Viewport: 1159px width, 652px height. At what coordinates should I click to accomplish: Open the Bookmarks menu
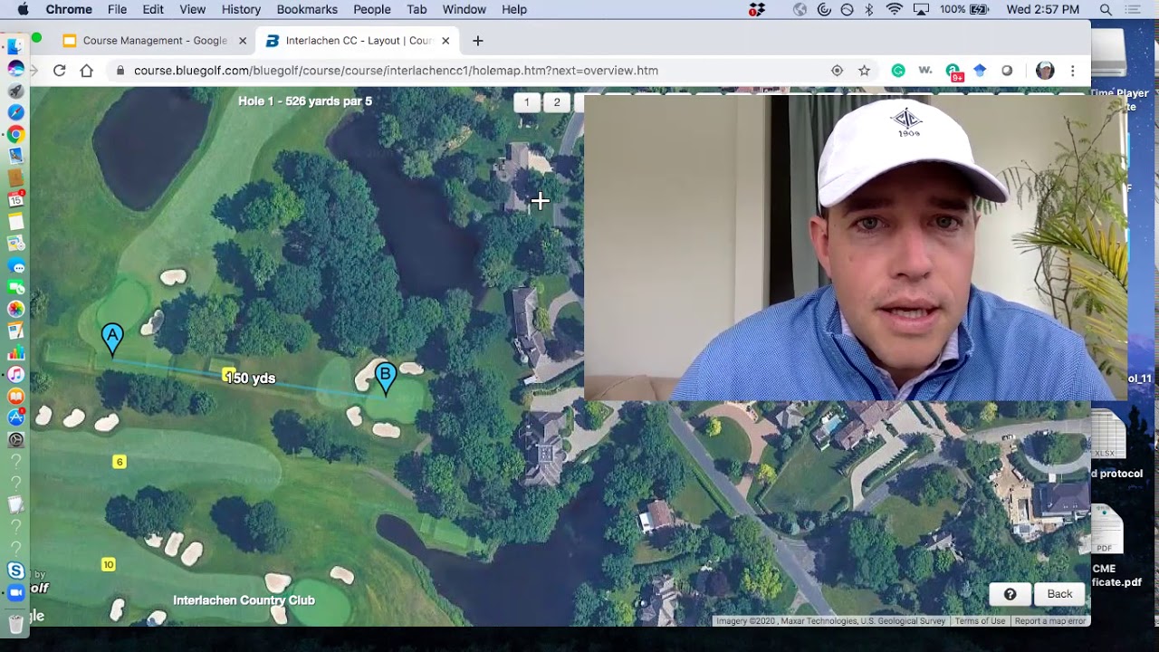pos(307,9)
